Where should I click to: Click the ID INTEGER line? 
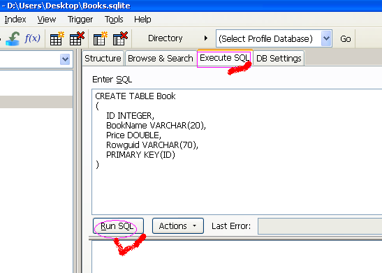click(x=130, y=116)
